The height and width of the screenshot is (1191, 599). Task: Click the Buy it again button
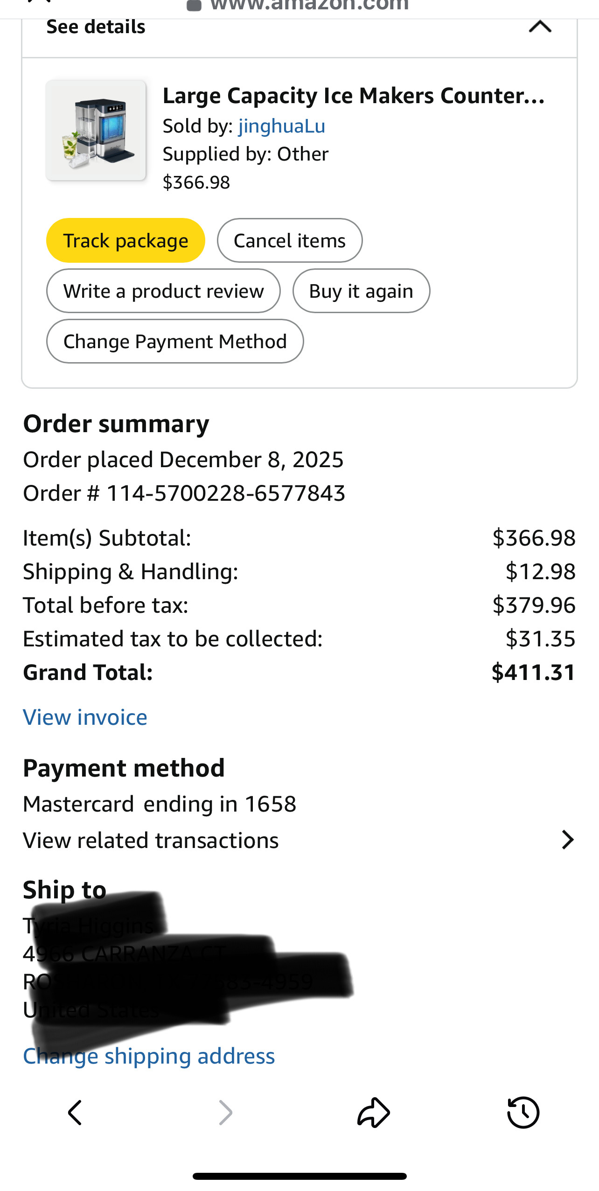361,291
